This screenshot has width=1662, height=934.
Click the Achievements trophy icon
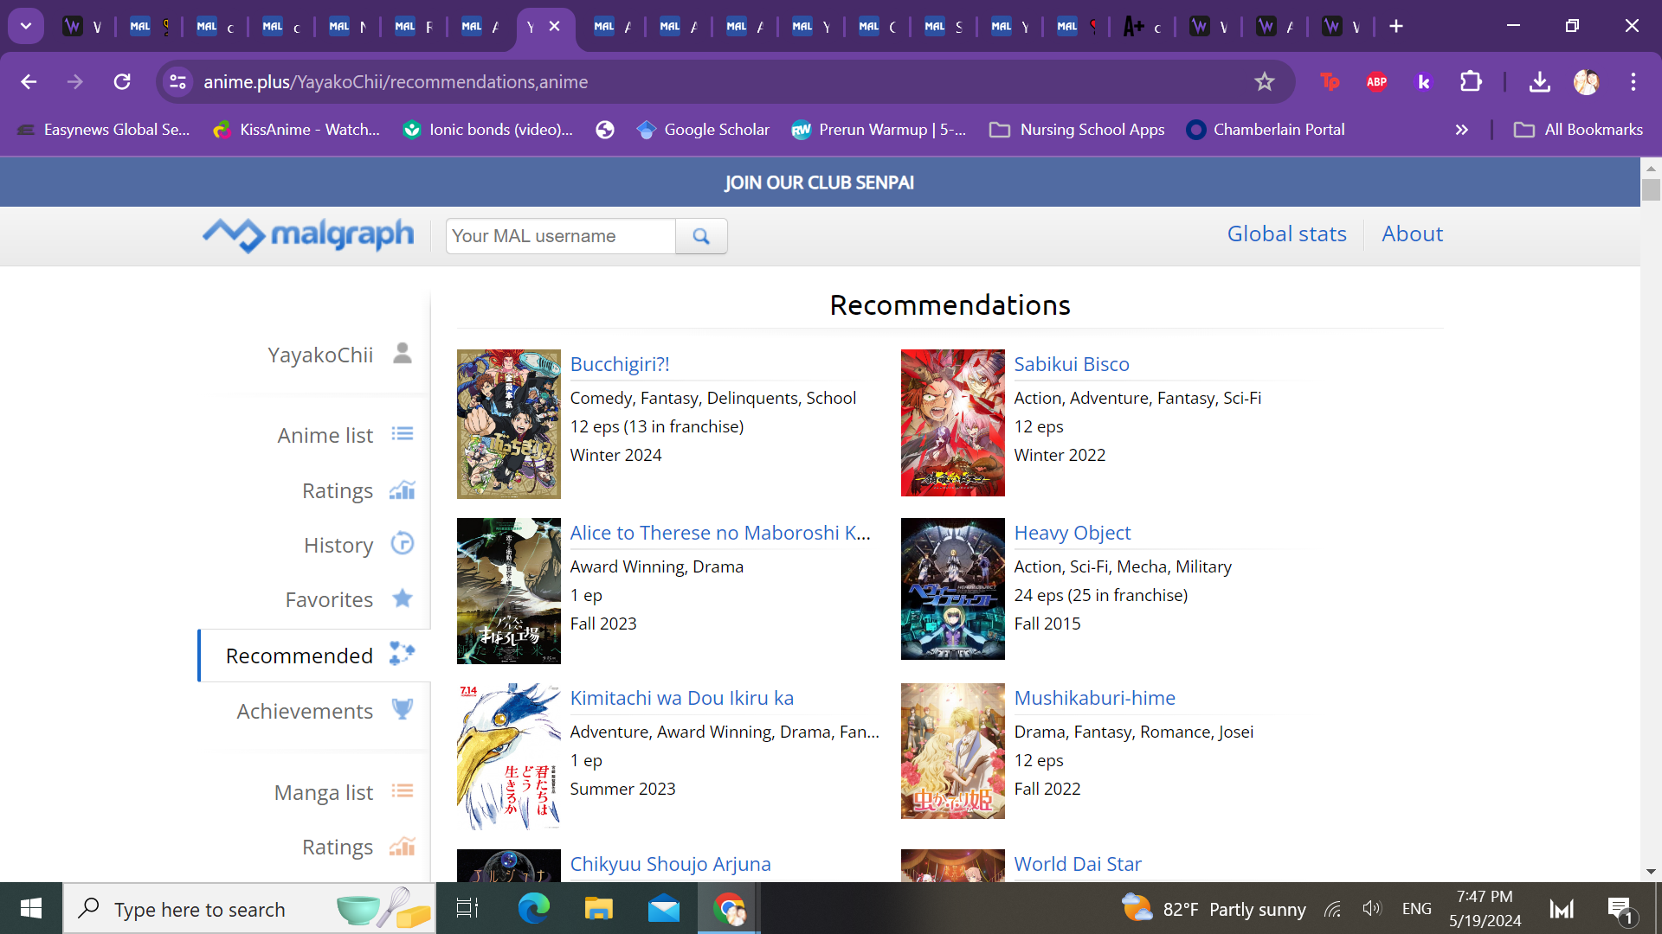402,710
